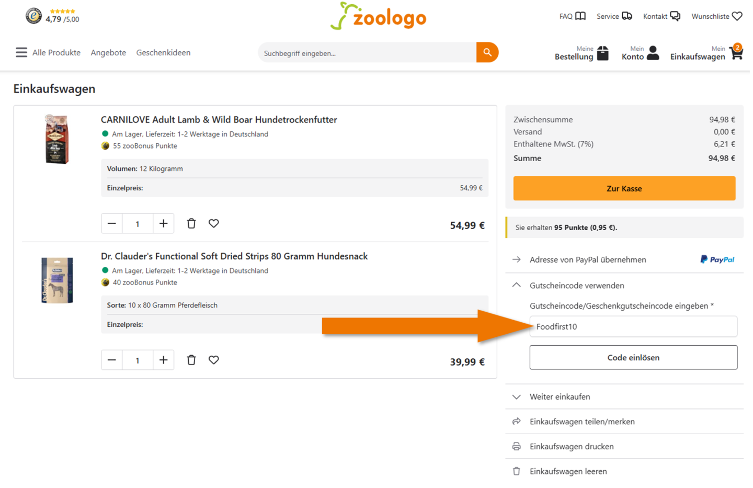Viewport: 753px width, 488px height.
Task: Open Meine Bestellung package icon
Action: [602, 53]
